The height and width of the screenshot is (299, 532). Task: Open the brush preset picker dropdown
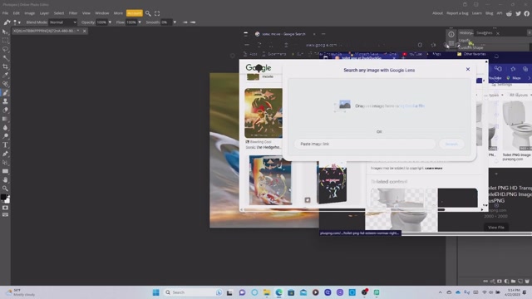pos(17,22)
